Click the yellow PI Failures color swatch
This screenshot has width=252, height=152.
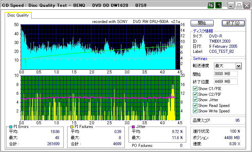pyautogui.click(x=72, y=127)
